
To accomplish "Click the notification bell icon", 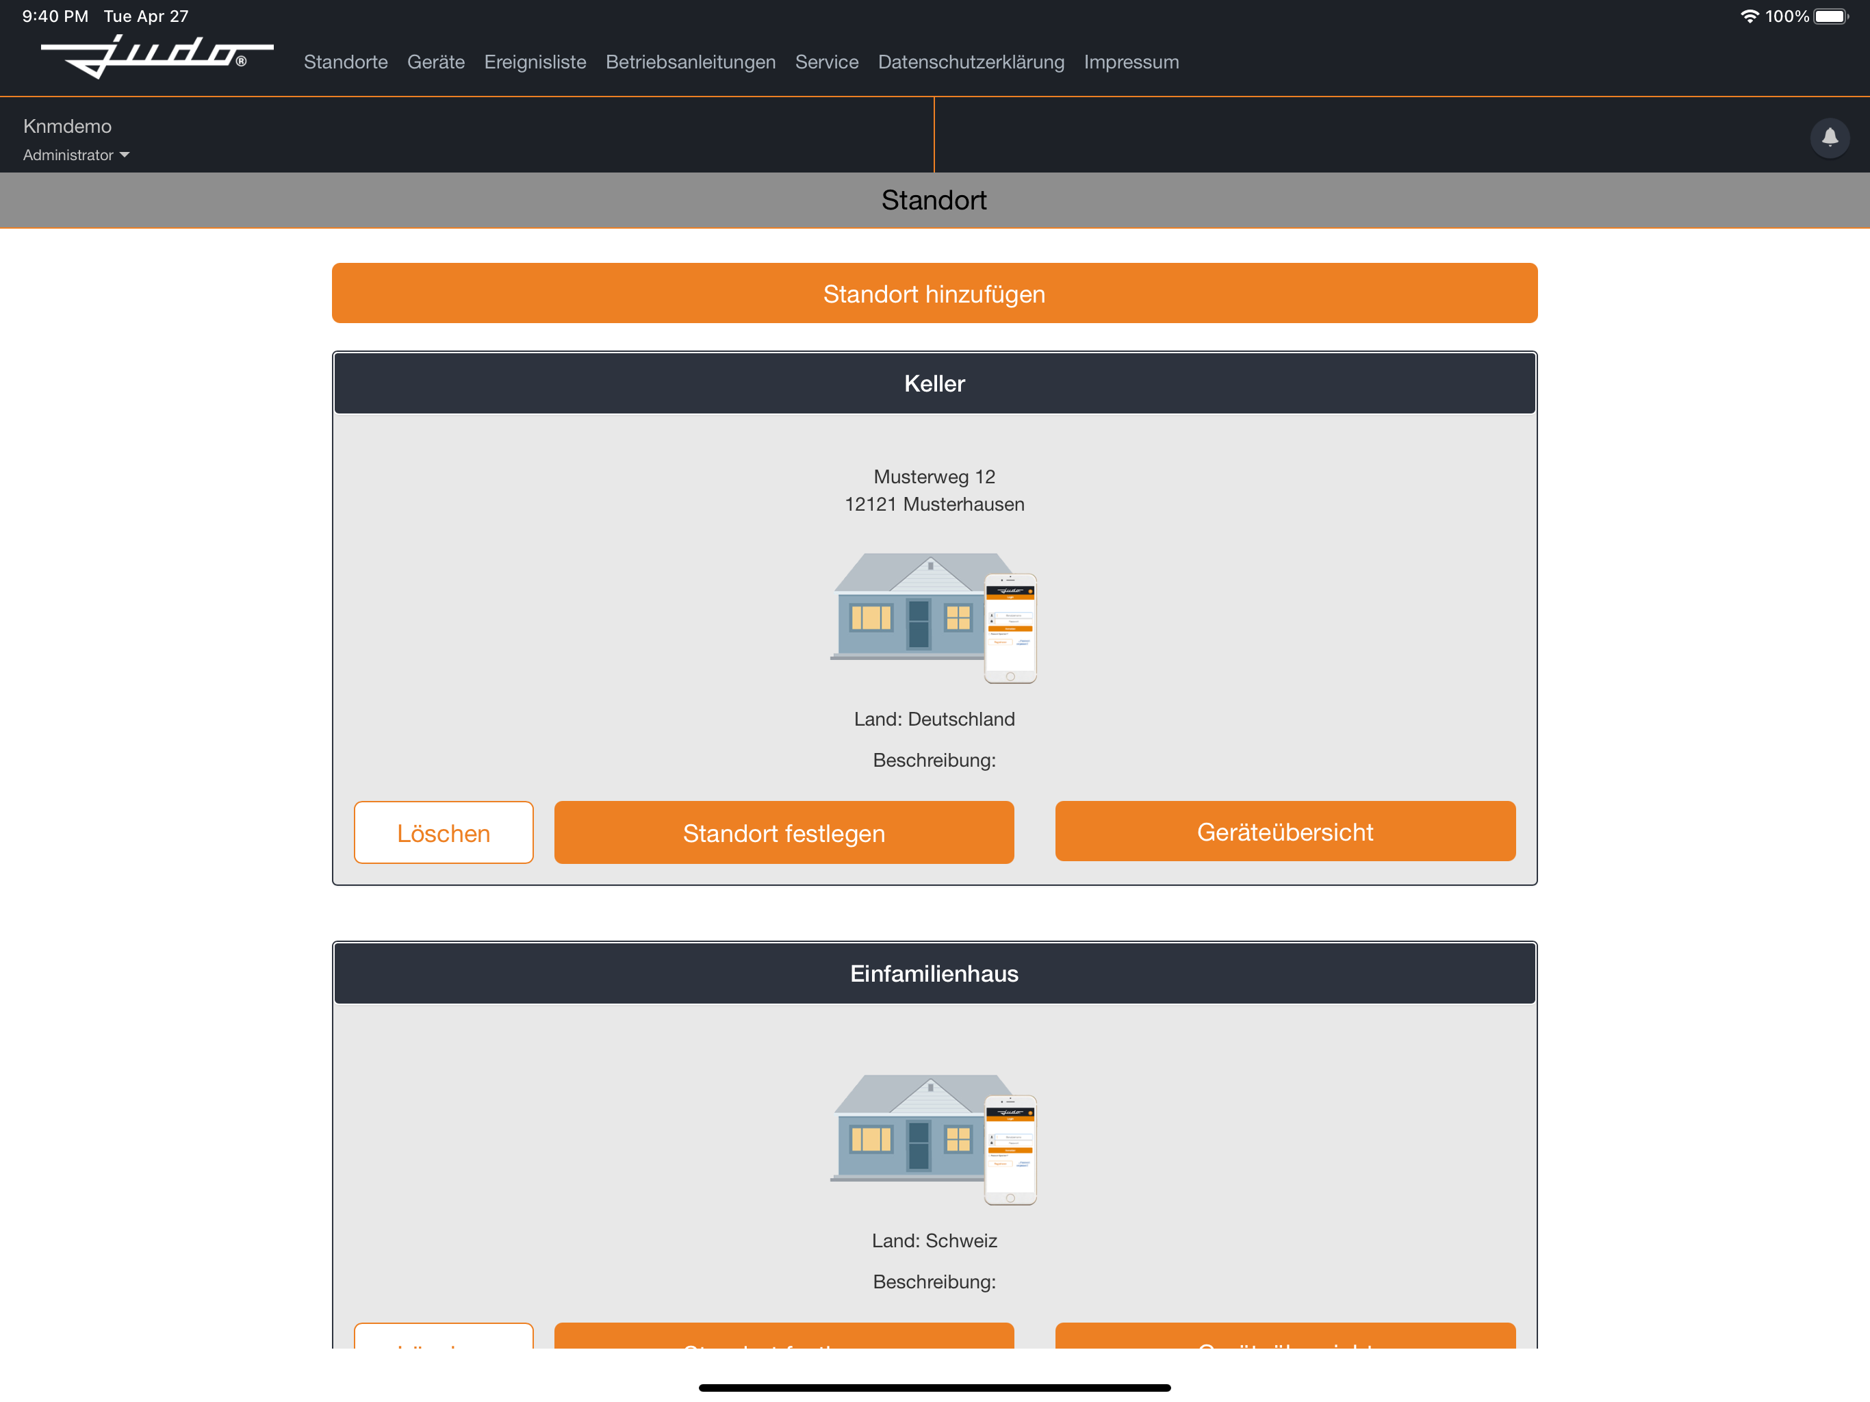I will click(x=1828, y=137).
